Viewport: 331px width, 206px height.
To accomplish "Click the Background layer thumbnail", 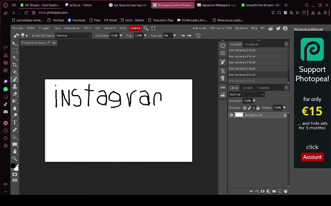I will [239, 115].
